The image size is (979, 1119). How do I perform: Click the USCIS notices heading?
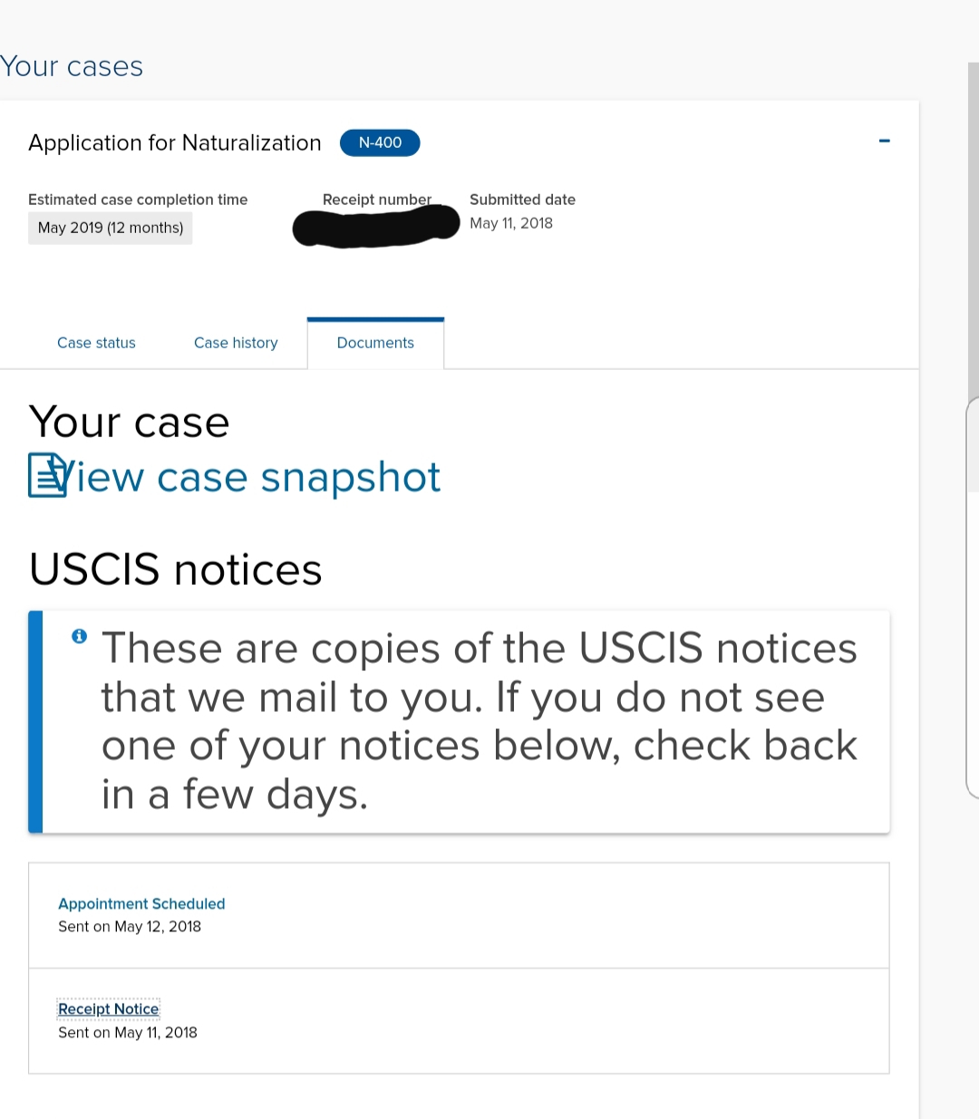click(176, 569)
